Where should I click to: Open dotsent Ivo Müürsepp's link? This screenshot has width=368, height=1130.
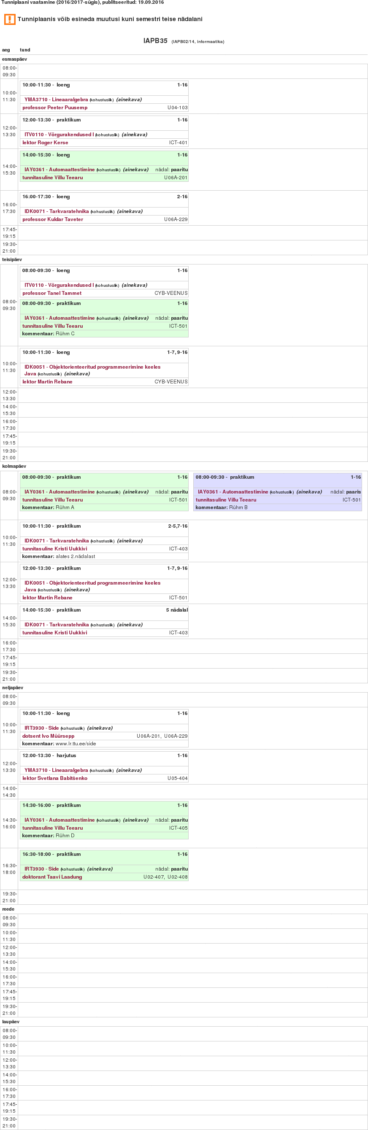tap(48, 736)
